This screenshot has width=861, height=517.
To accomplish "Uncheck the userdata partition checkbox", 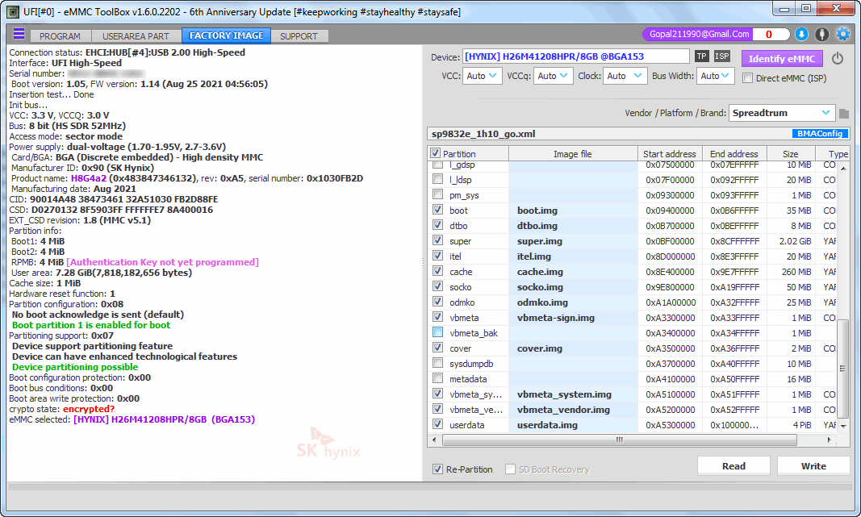I will [x=437, y=425].
